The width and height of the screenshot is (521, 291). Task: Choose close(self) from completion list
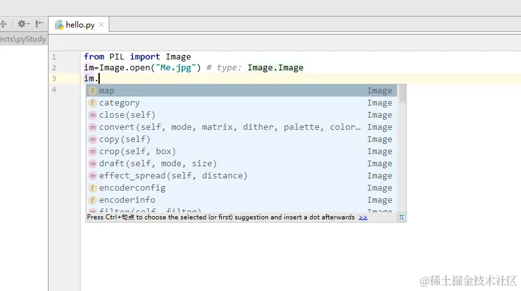[242, 114]
